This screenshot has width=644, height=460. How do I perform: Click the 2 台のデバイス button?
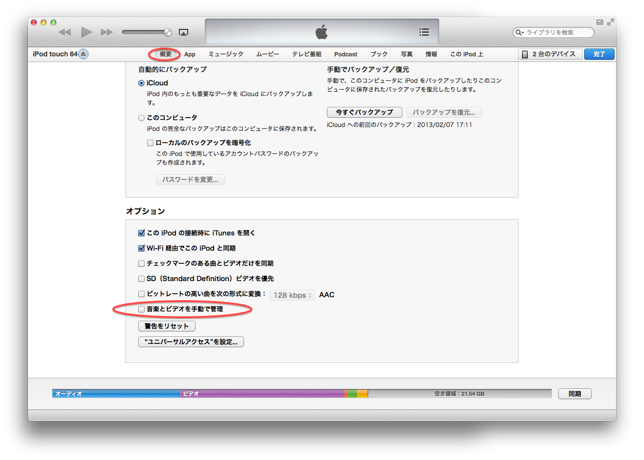click(x=550, y=54)
